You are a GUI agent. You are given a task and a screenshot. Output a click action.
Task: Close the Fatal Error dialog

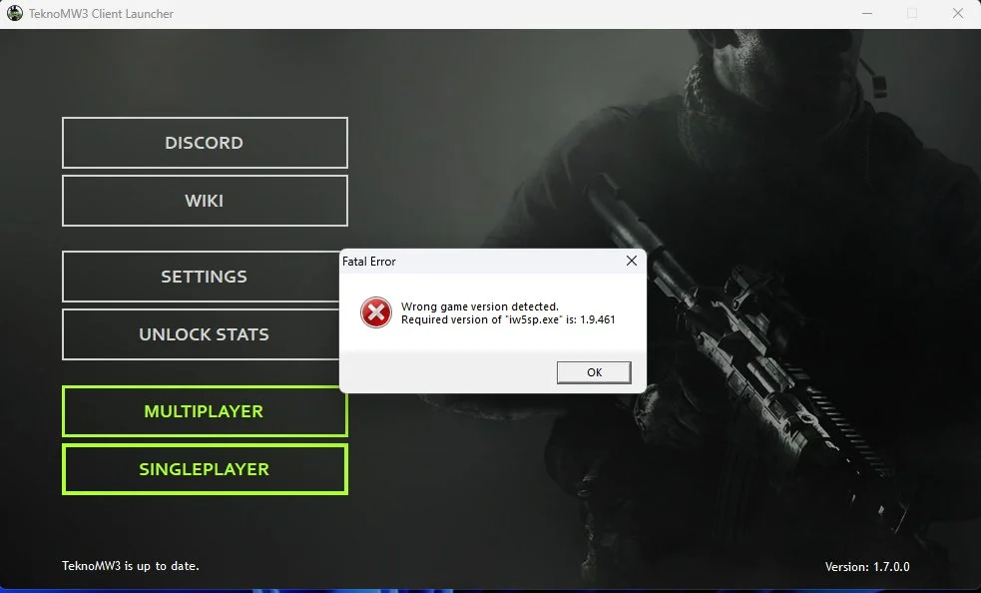coord(632,261)
